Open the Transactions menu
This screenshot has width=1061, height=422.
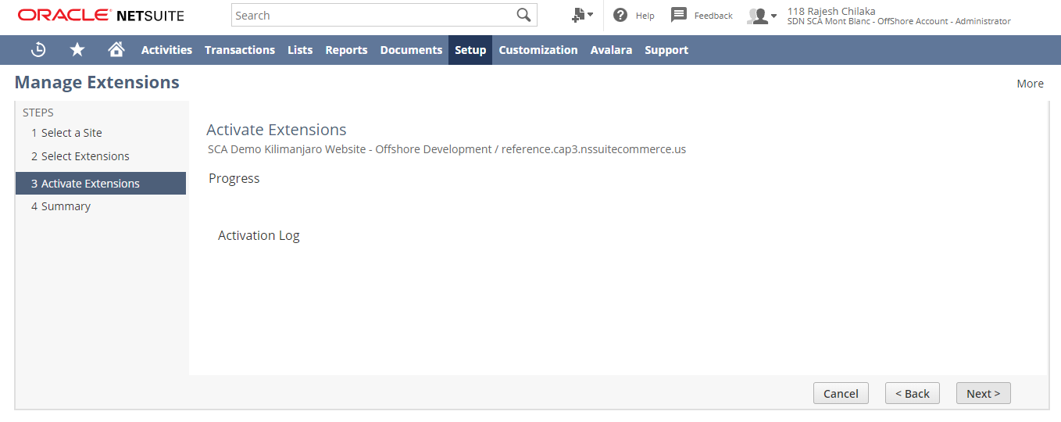pyautogui.click(x=239, y=50)
